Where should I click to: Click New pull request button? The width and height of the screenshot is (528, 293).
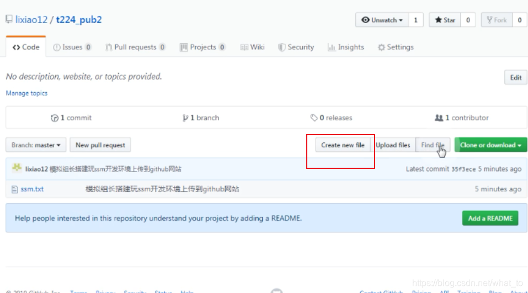100,145
